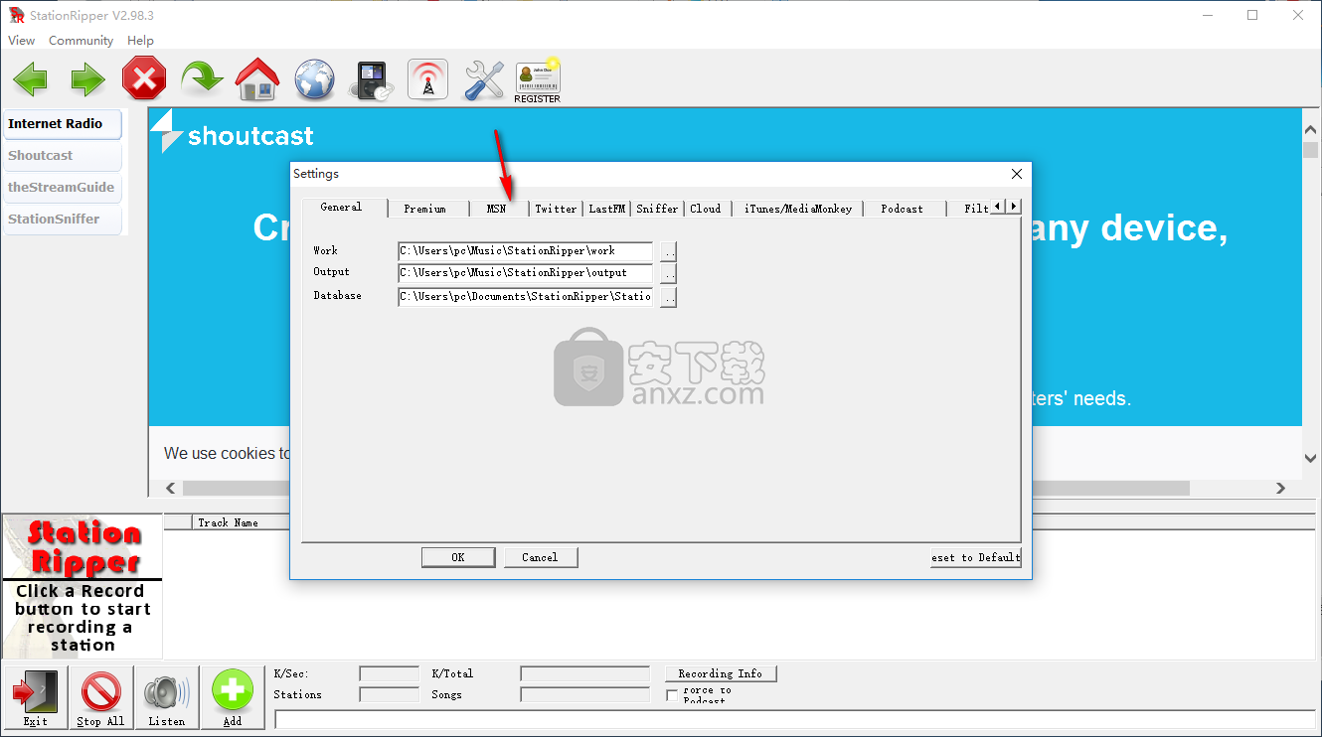Click the green Refresh arrow icon
The width and height of the screenshot is (1322, 737).
pyautogui.click(x=202, y=78)
